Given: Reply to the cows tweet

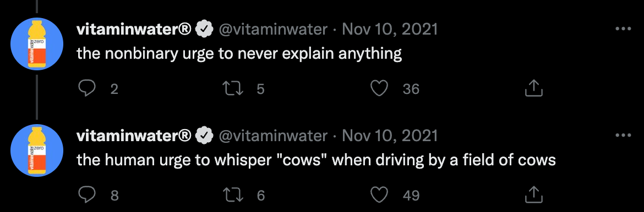Looking at the screenshot, I should tap(86, 195).
